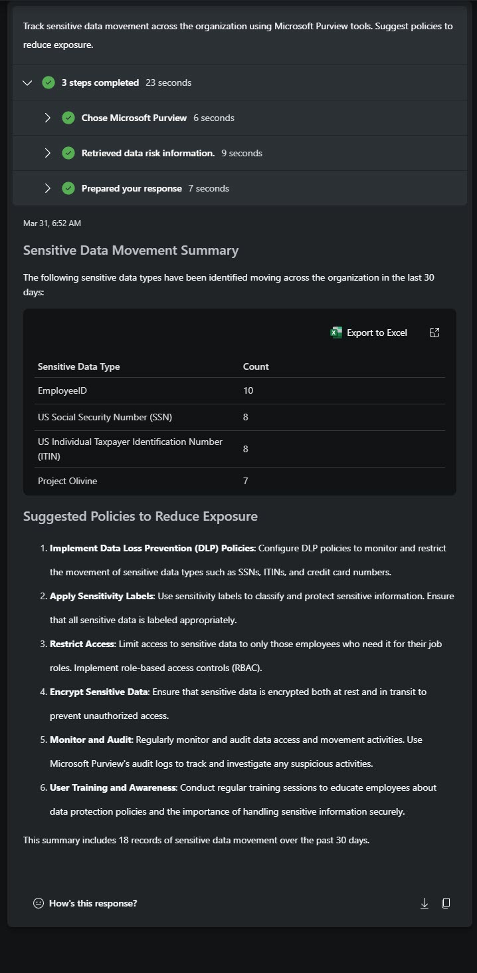Expand the Prepared your response step
Image resolution: width=477 pixels, height=973 pixels.
tap(47, 188)
